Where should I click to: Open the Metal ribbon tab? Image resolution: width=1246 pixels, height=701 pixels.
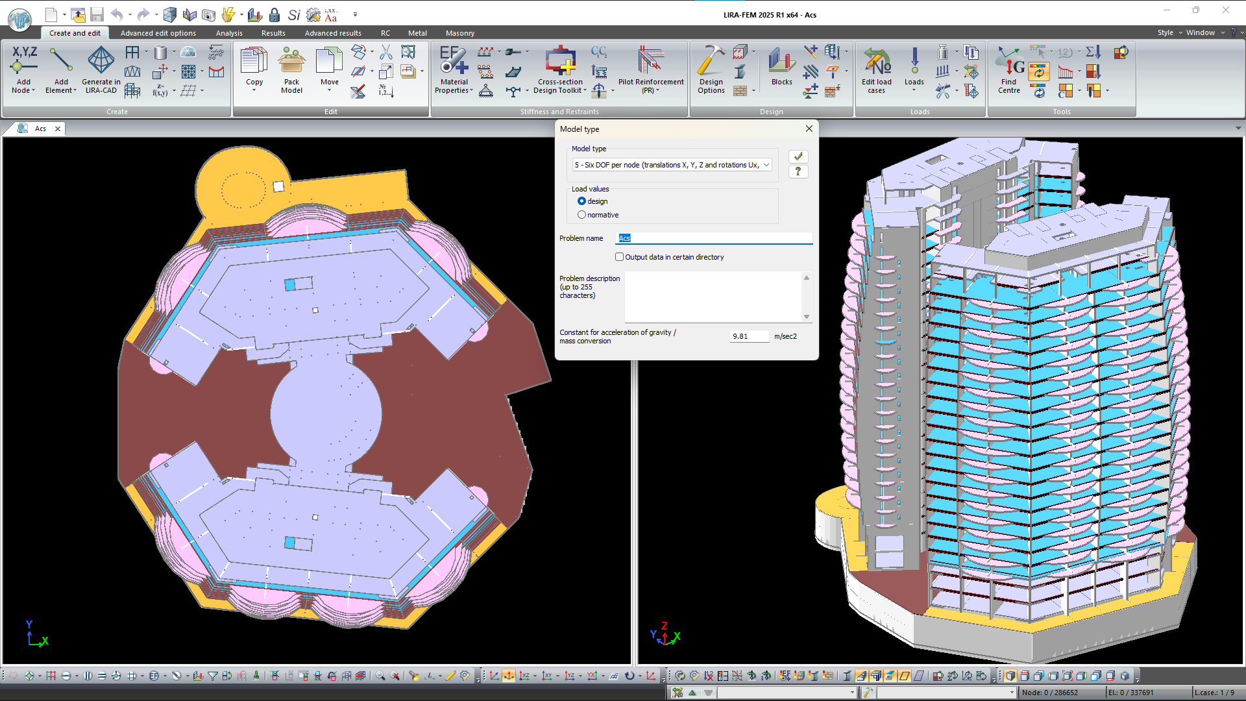pos(417,33)
